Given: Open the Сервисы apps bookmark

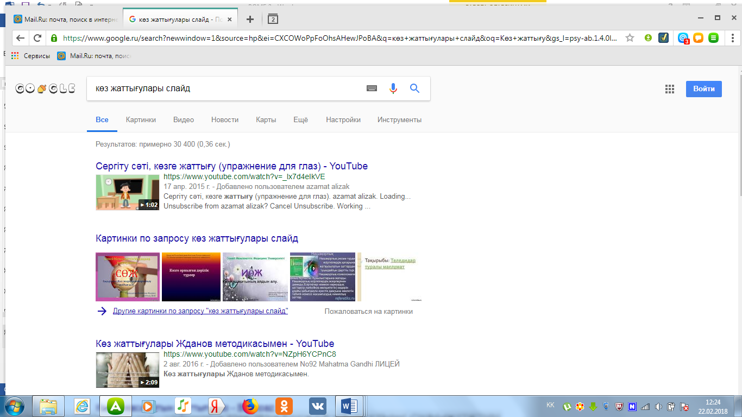Looking at the screenshot, I should coord(30,55).
